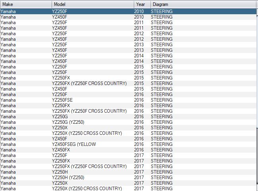The width and height of the screenshot is (258, 191).
Task: Select the YZ450FSEG (YELLOW row
Action: [x=128, y=144]
